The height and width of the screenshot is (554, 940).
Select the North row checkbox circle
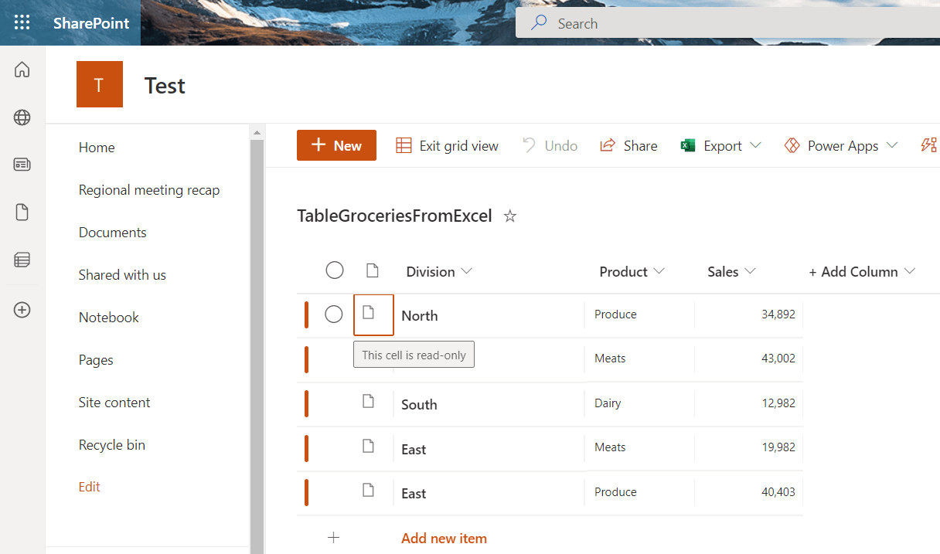coord(334,314)
